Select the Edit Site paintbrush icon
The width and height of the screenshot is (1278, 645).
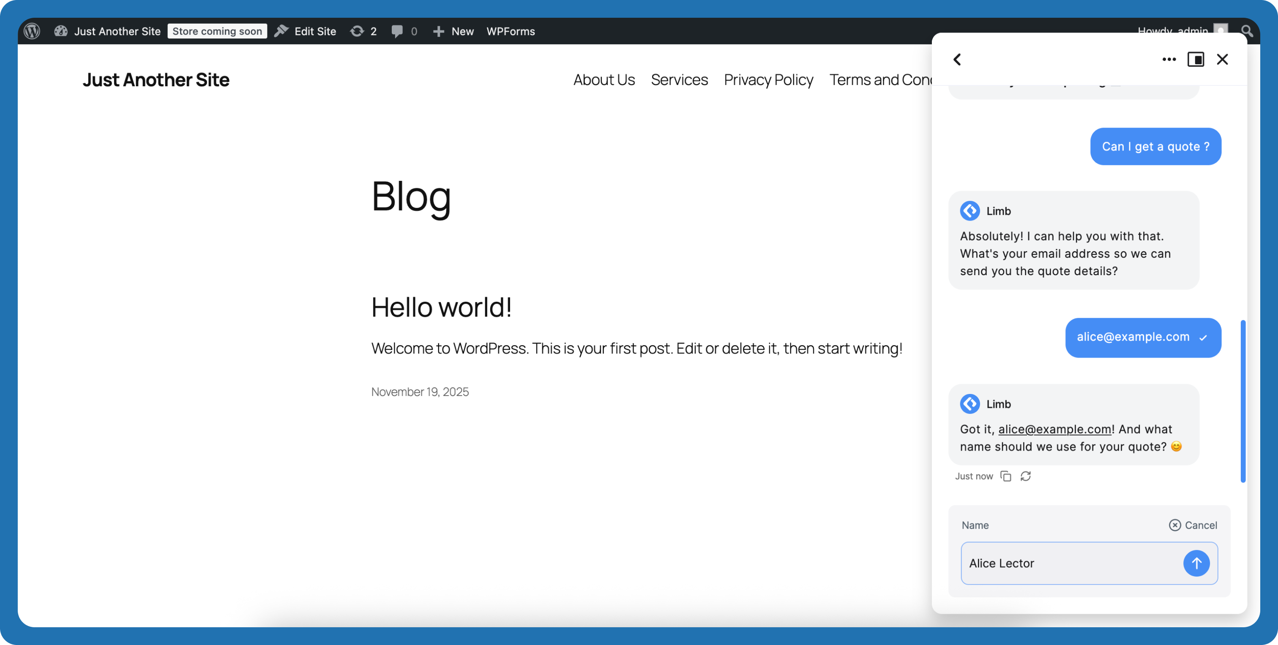(281, 31)
